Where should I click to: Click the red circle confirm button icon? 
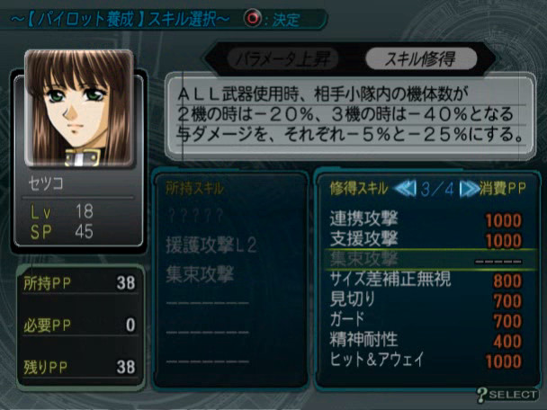[253, 18]
